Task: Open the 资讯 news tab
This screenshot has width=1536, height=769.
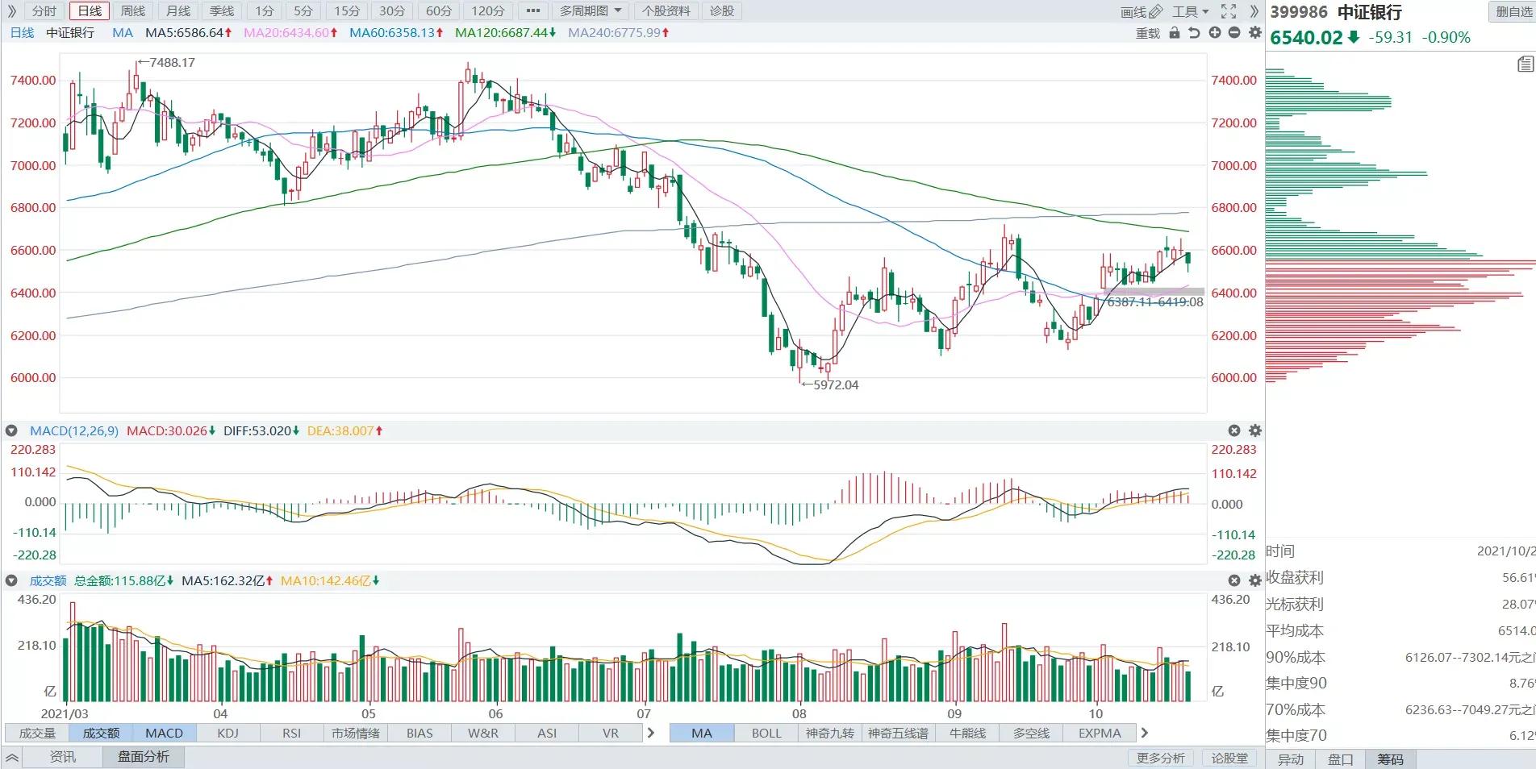Action: click(63, 757)
